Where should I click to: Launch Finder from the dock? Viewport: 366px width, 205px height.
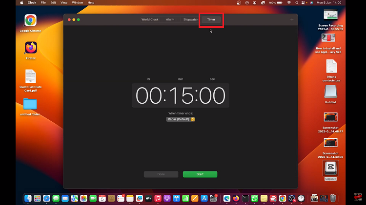coord(28,198)
